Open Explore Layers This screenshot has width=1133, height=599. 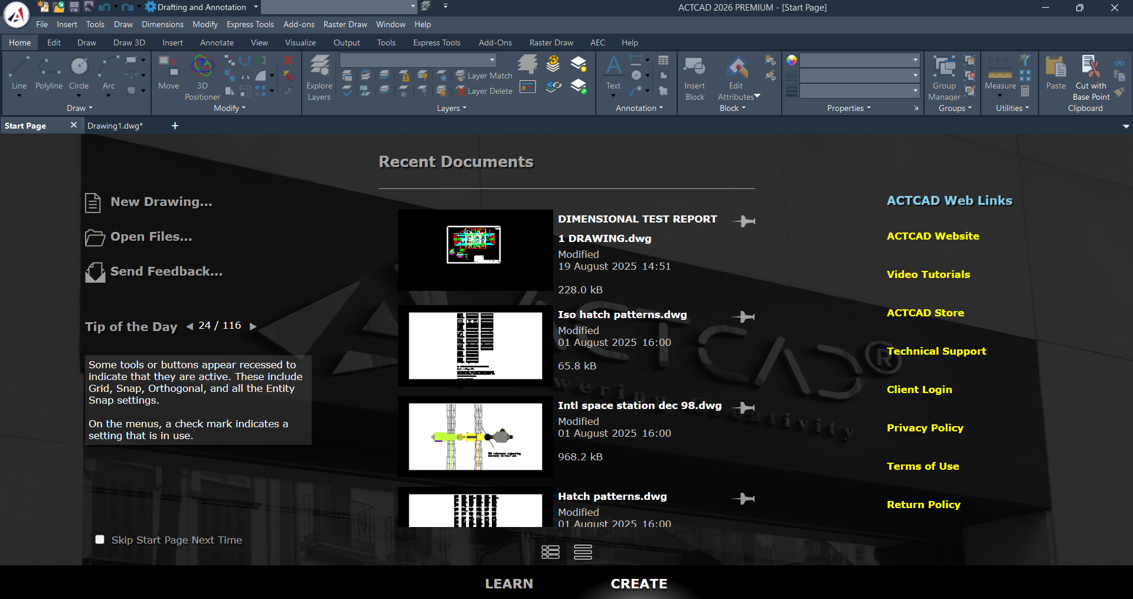point(319,77)
